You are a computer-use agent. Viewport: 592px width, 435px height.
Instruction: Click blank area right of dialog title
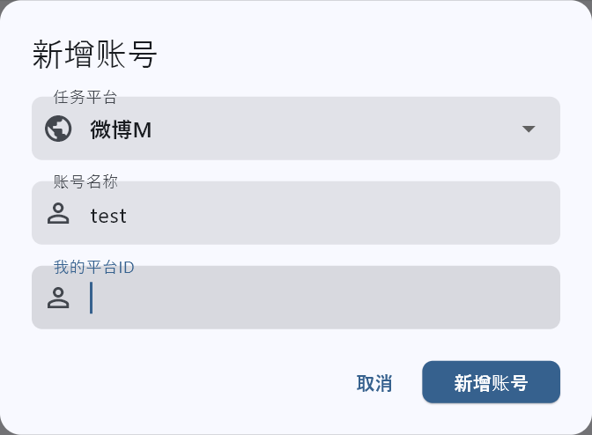point(370,55)
